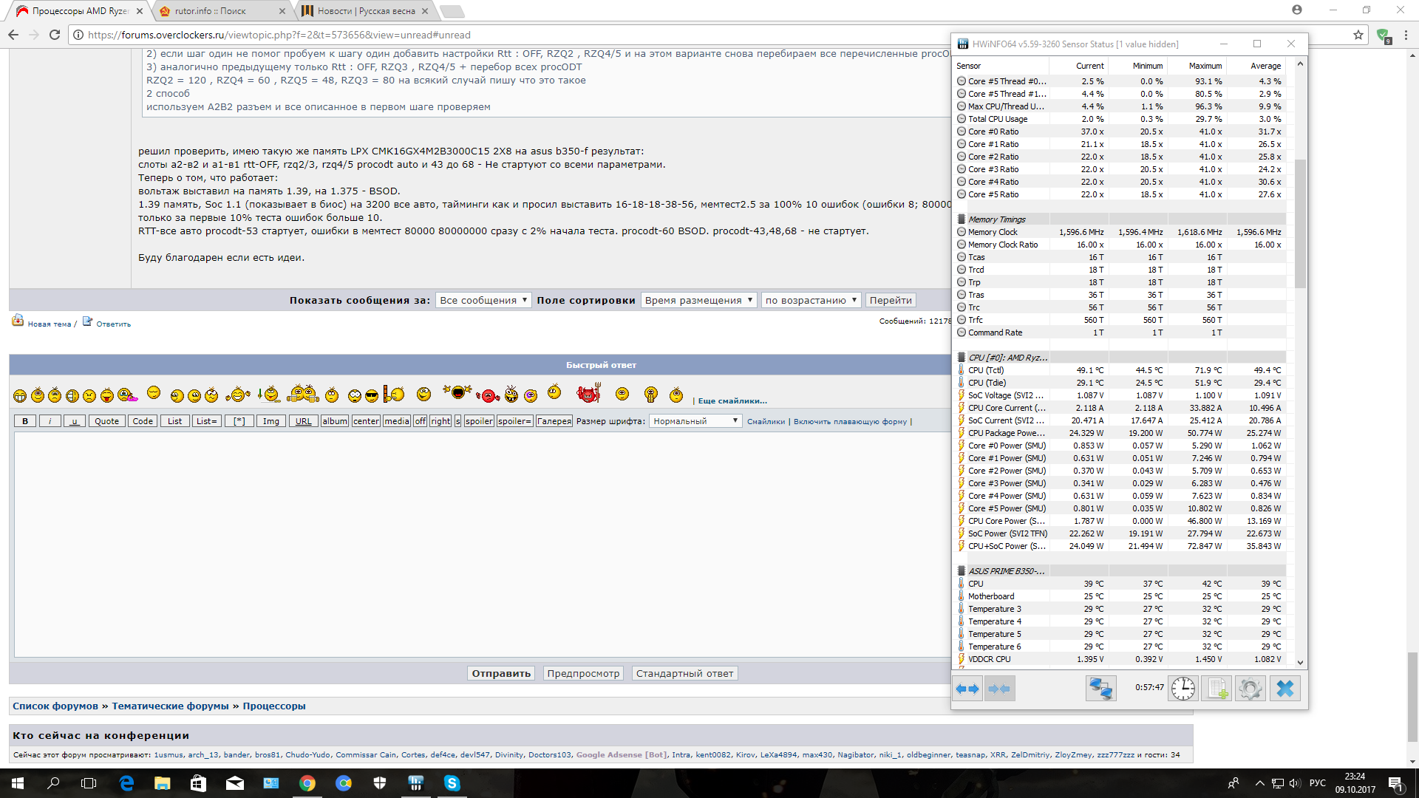Open the 'Еще смайлики...' link

tap(732, 400)
